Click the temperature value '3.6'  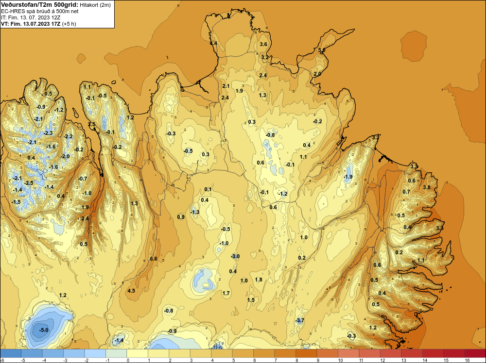263,44
